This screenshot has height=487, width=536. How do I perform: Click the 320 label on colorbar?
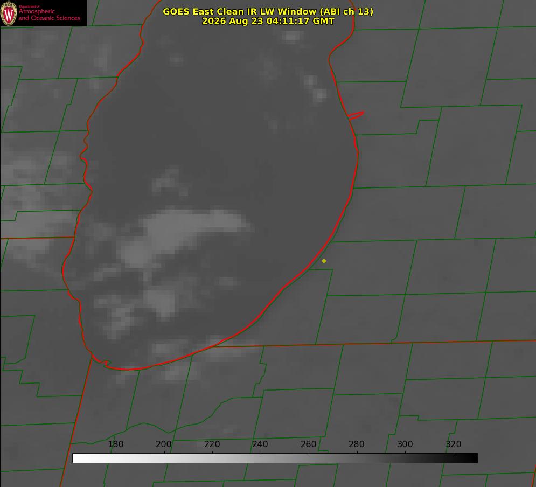[454, 444]
